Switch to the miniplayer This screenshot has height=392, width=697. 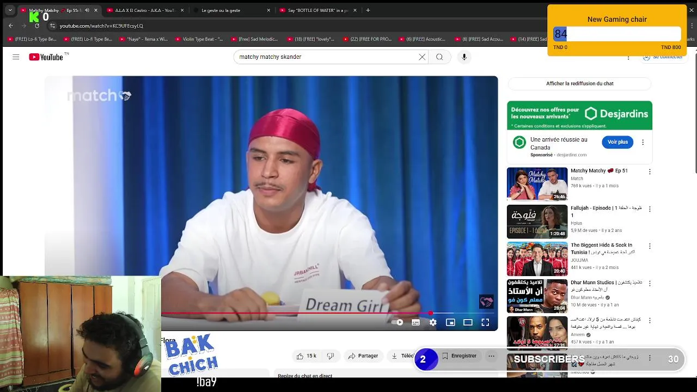click(450, 322)
